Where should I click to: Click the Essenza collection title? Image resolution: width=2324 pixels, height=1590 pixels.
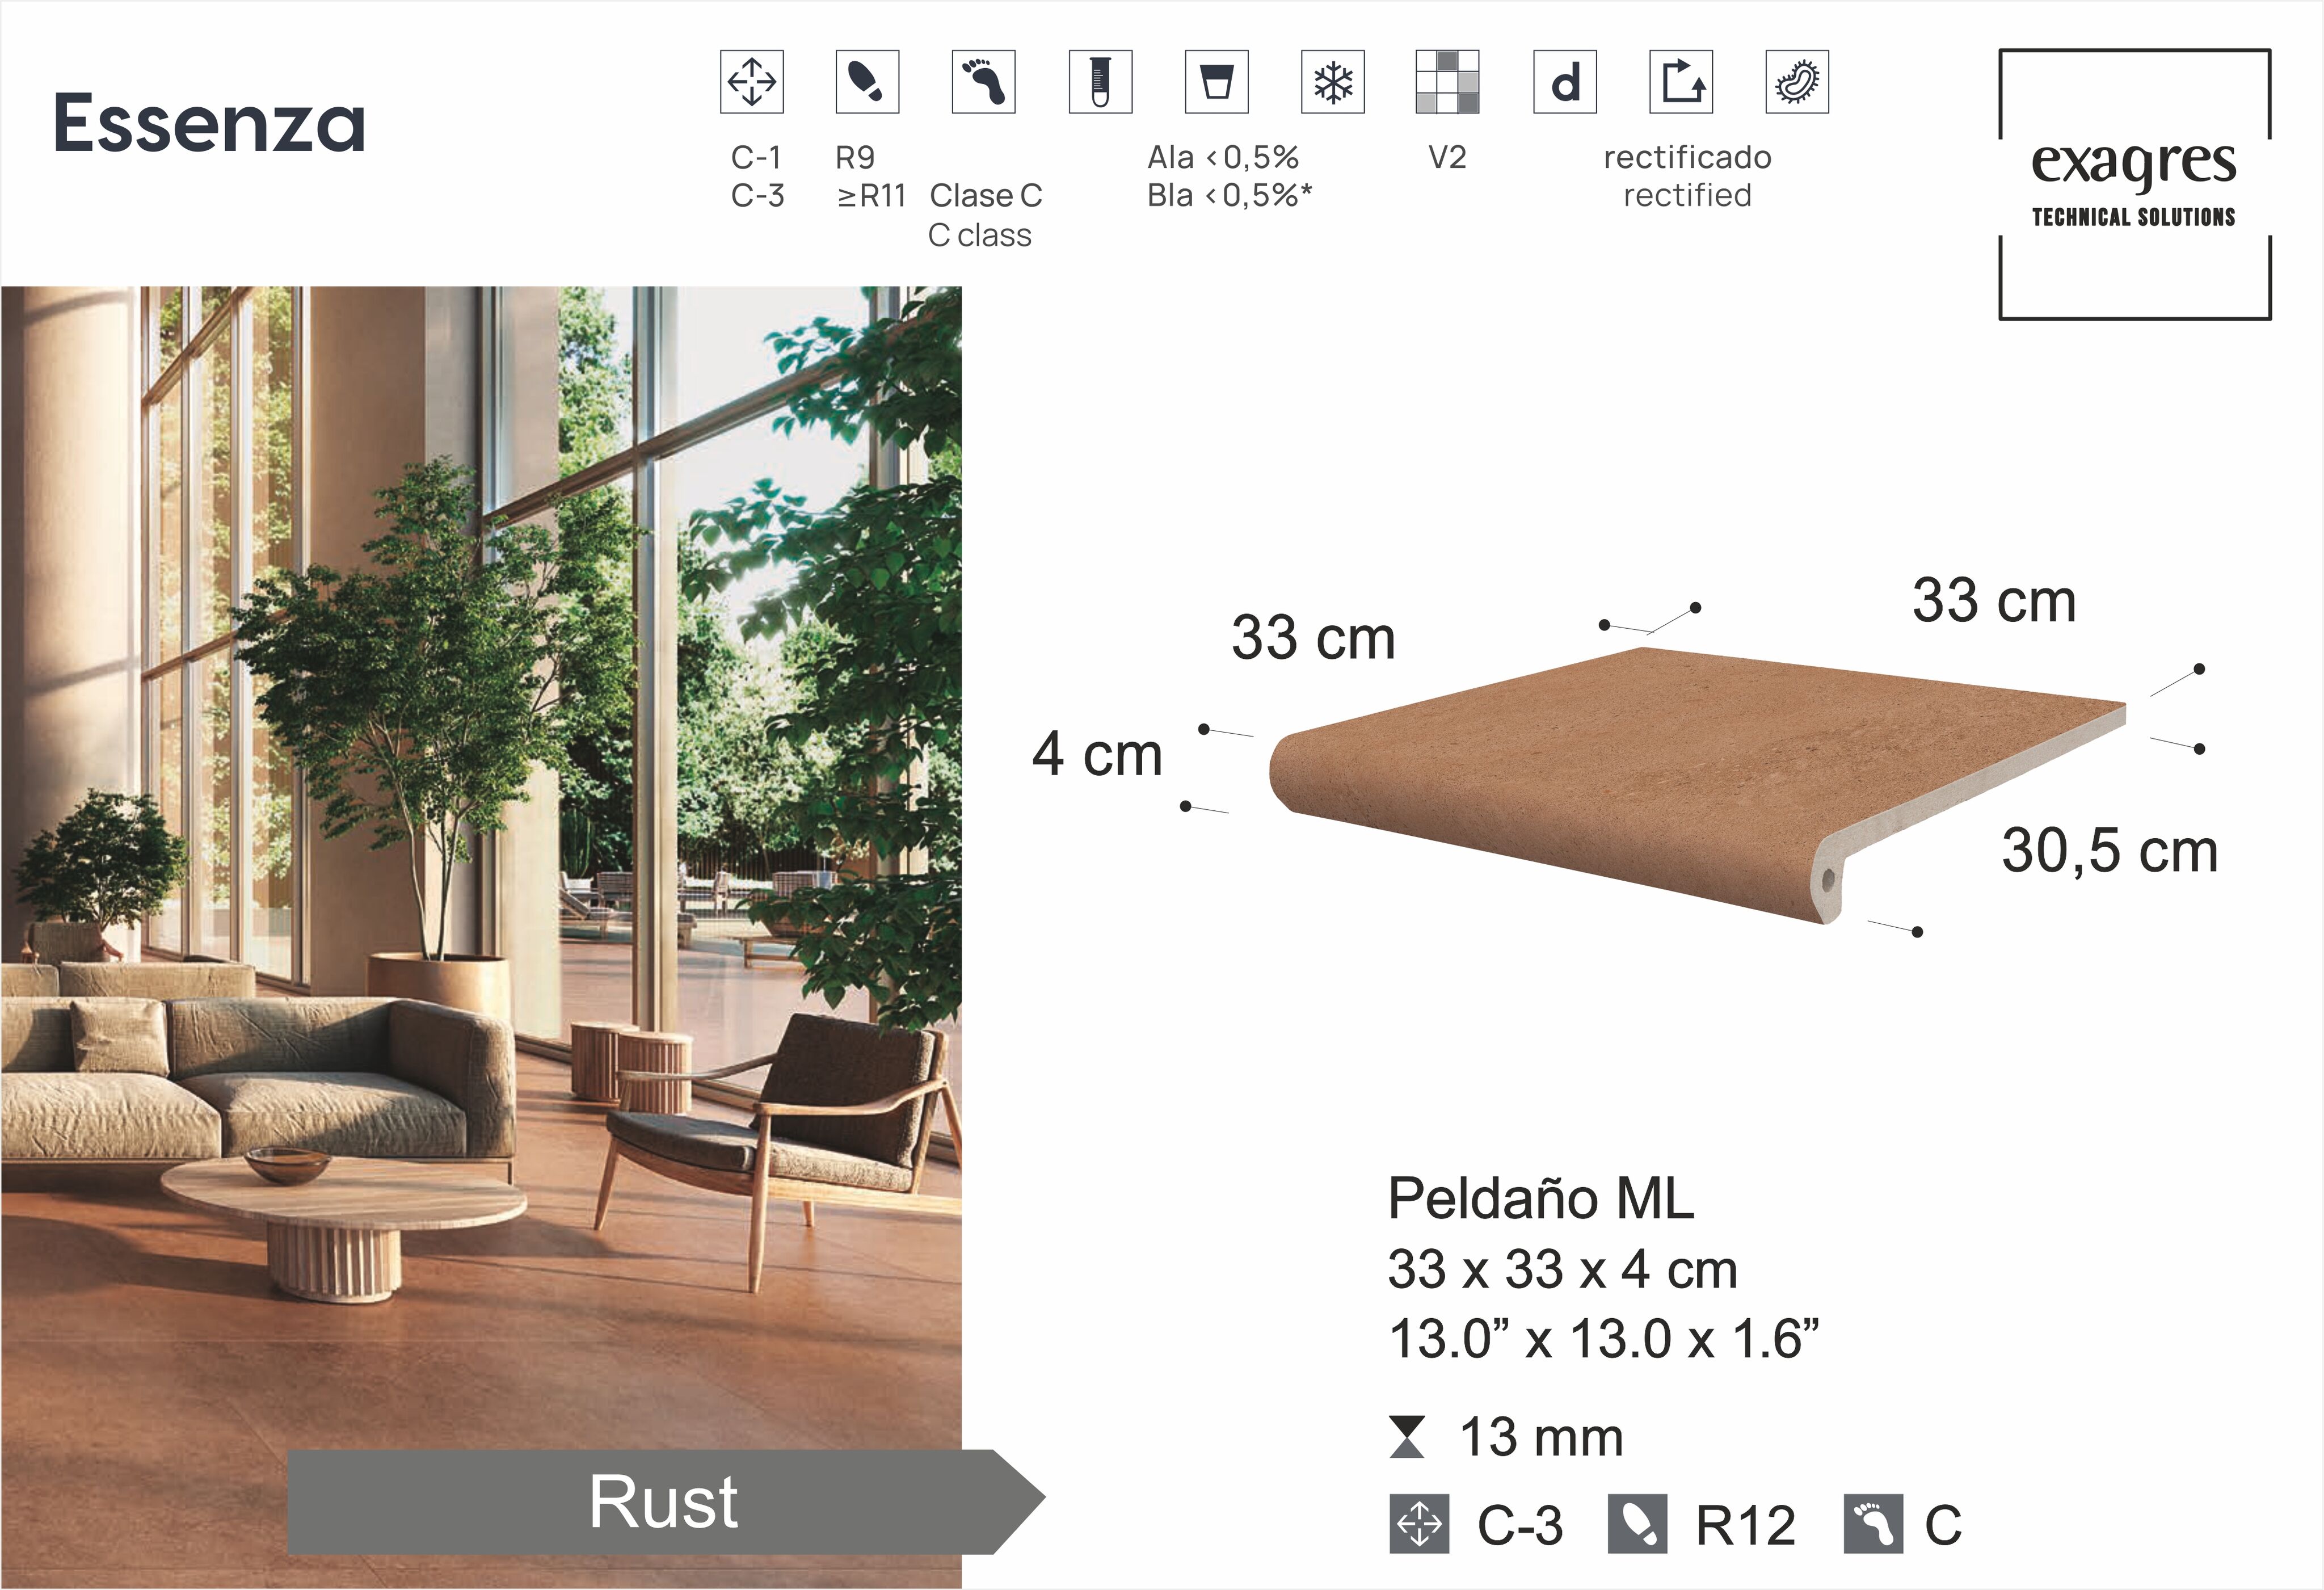[x=209, y=124]
